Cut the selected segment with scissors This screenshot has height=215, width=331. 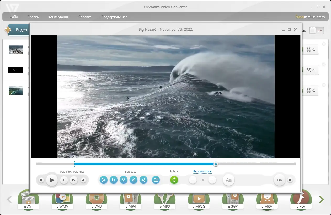pos(124,180)
